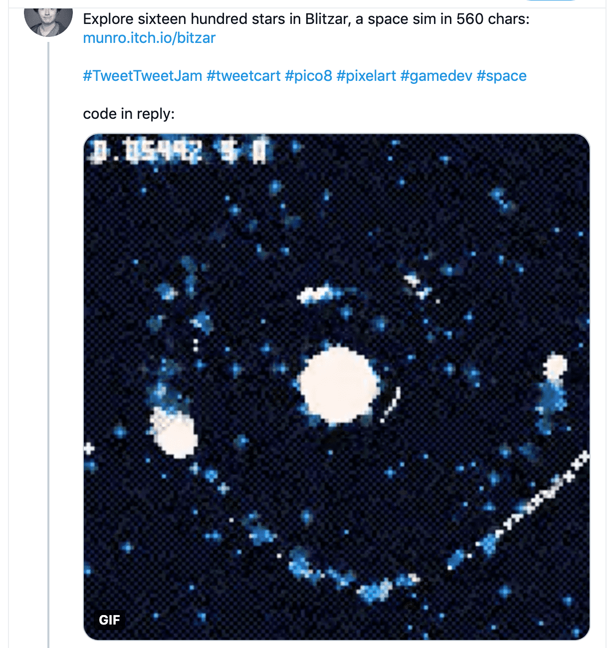Follow the #pico8 hashtag link
This screenshot has width=613, height=648.
pos(308,76)
